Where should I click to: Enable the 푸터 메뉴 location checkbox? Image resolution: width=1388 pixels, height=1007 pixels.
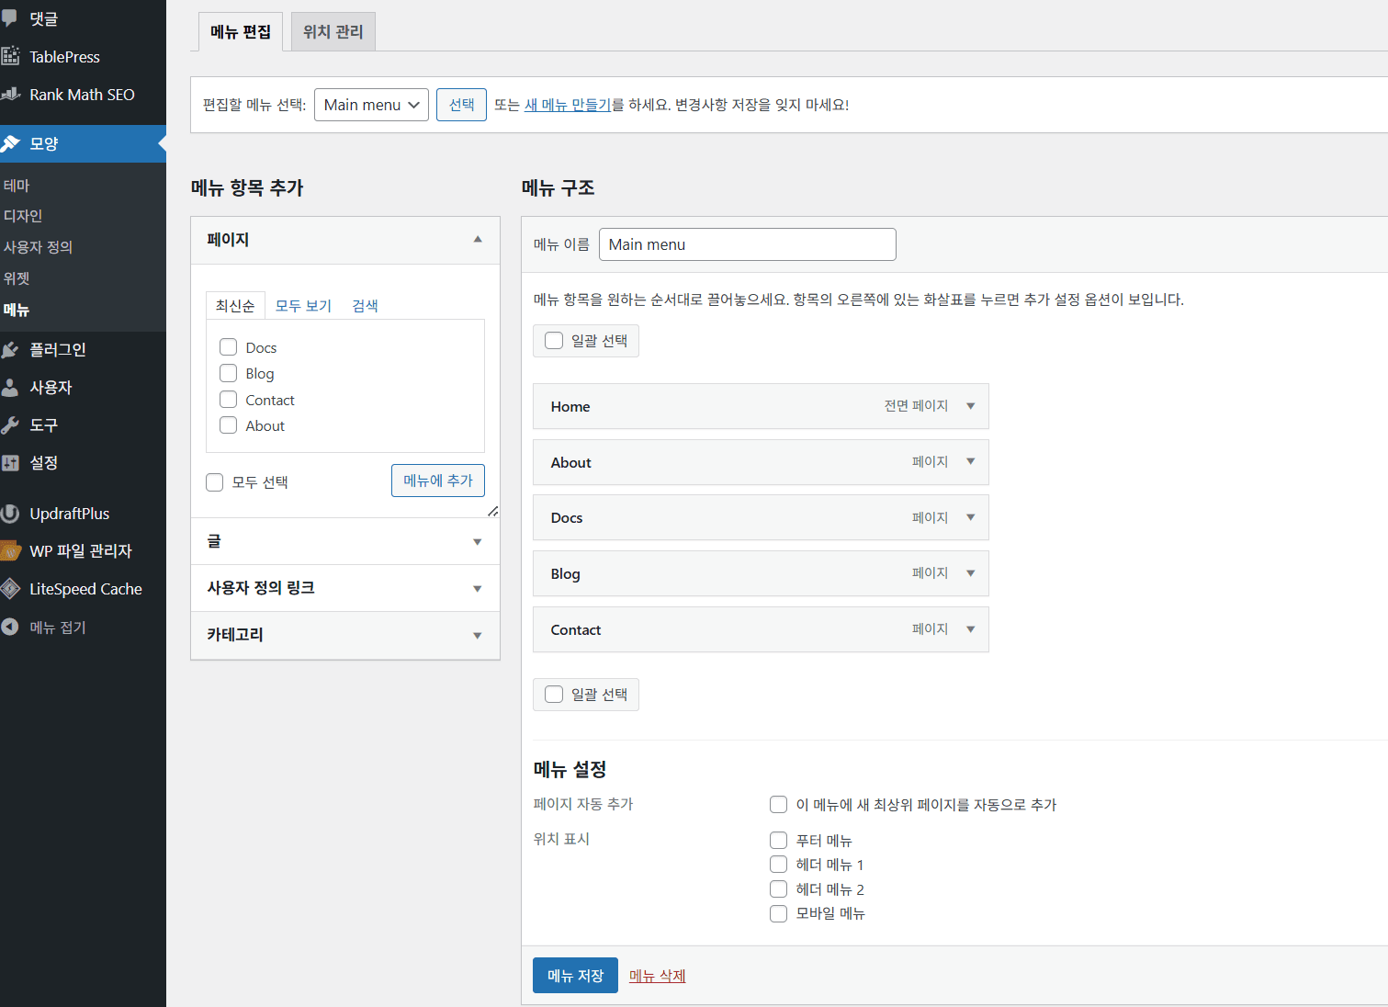tap(778, 840)
